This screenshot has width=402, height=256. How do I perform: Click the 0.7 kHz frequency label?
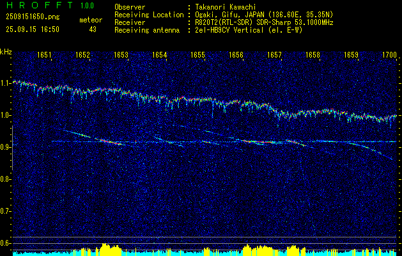(5, 211)
